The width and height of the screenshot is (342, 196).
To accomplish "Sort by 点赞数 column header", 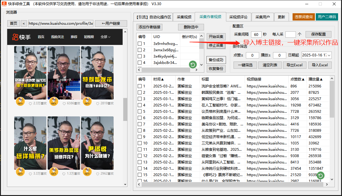I will click(297, 79).
